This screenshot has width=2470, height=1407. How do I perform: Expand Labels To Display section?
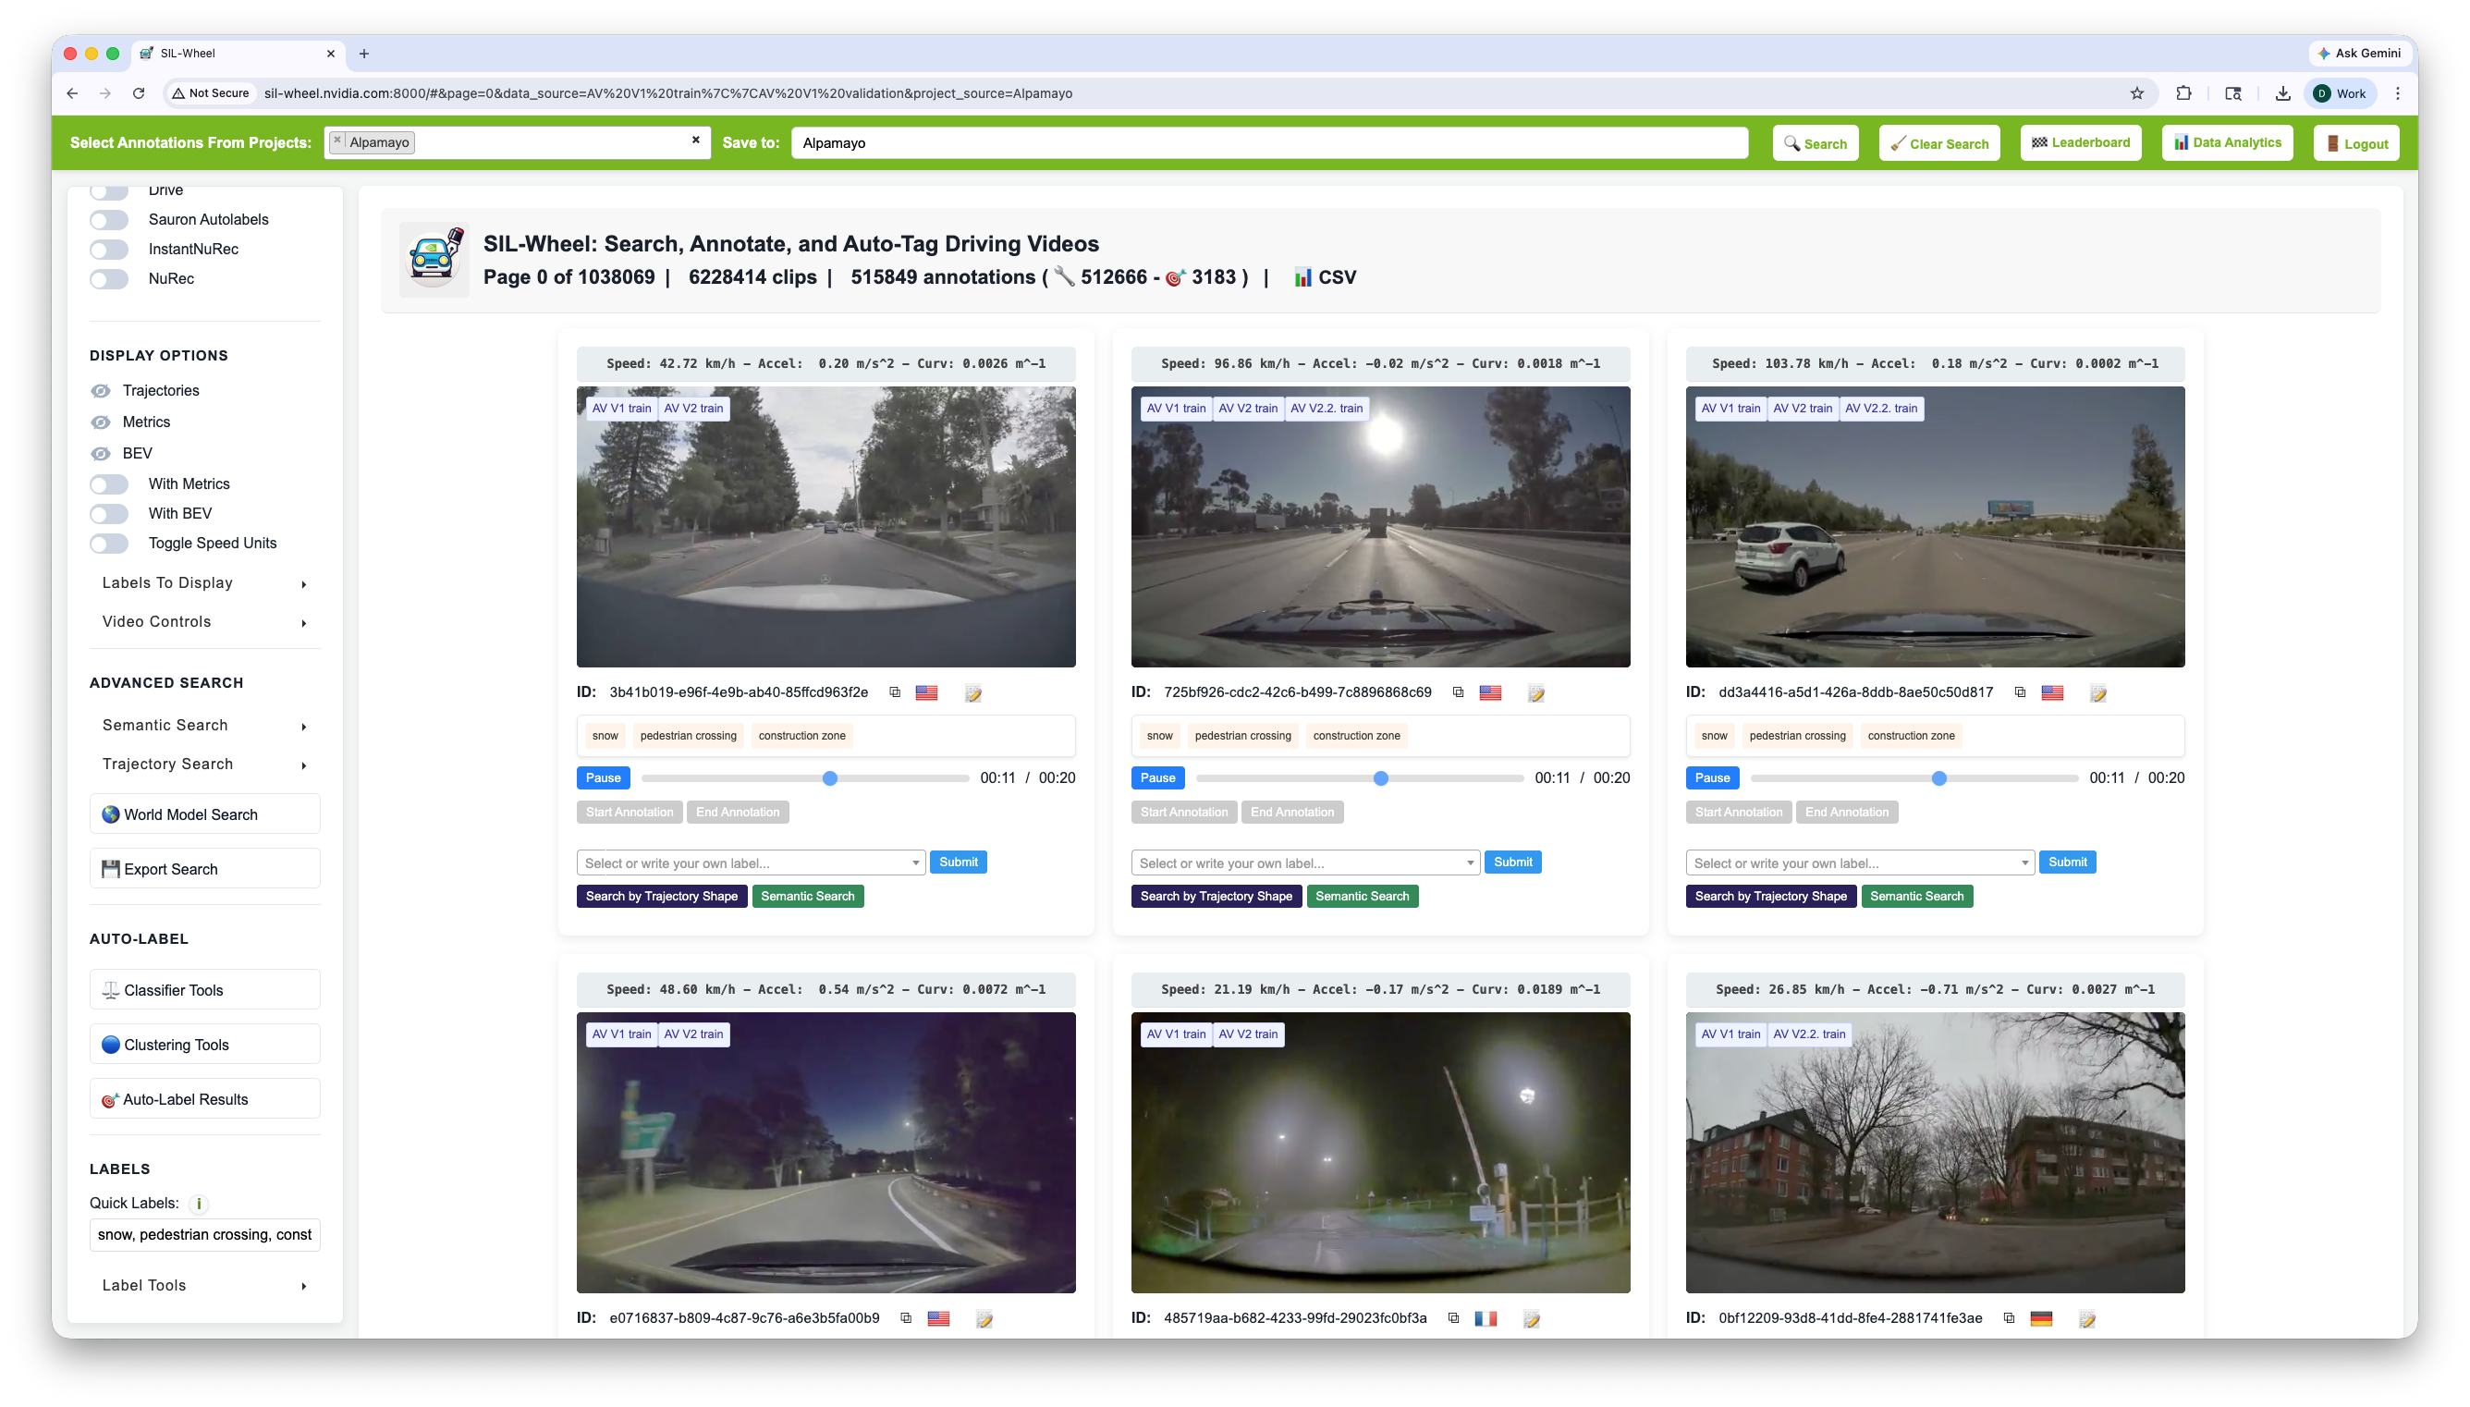pyautogui.click(x=205, y=582)
